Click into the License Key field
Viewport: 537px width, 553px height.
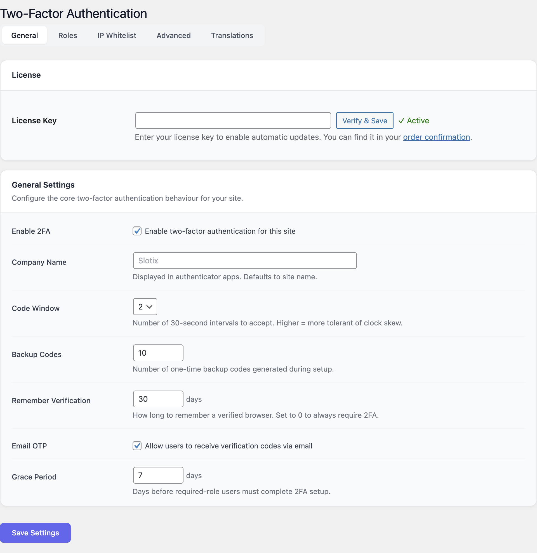pyautogui.click(x=233, y=120)
